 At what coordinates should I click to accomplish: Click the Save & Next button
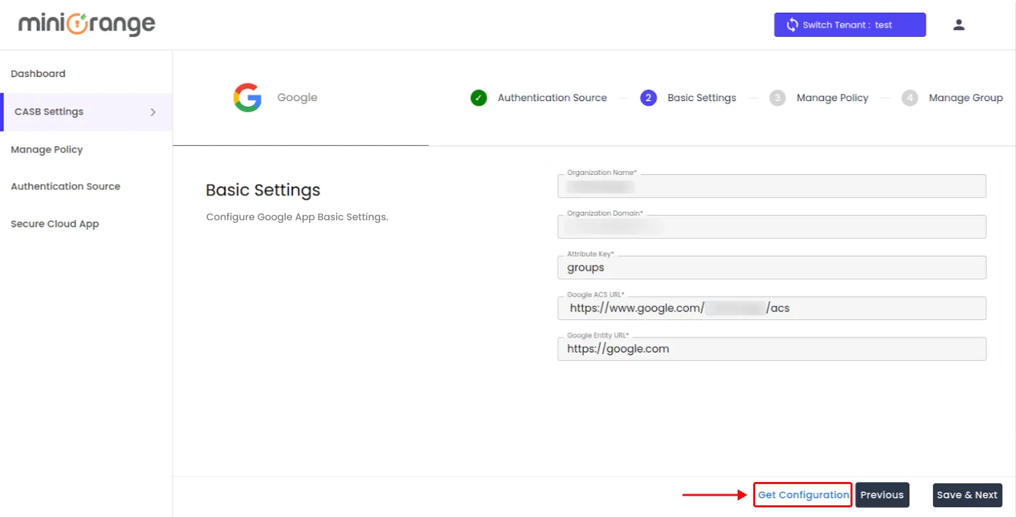point(967,494)
